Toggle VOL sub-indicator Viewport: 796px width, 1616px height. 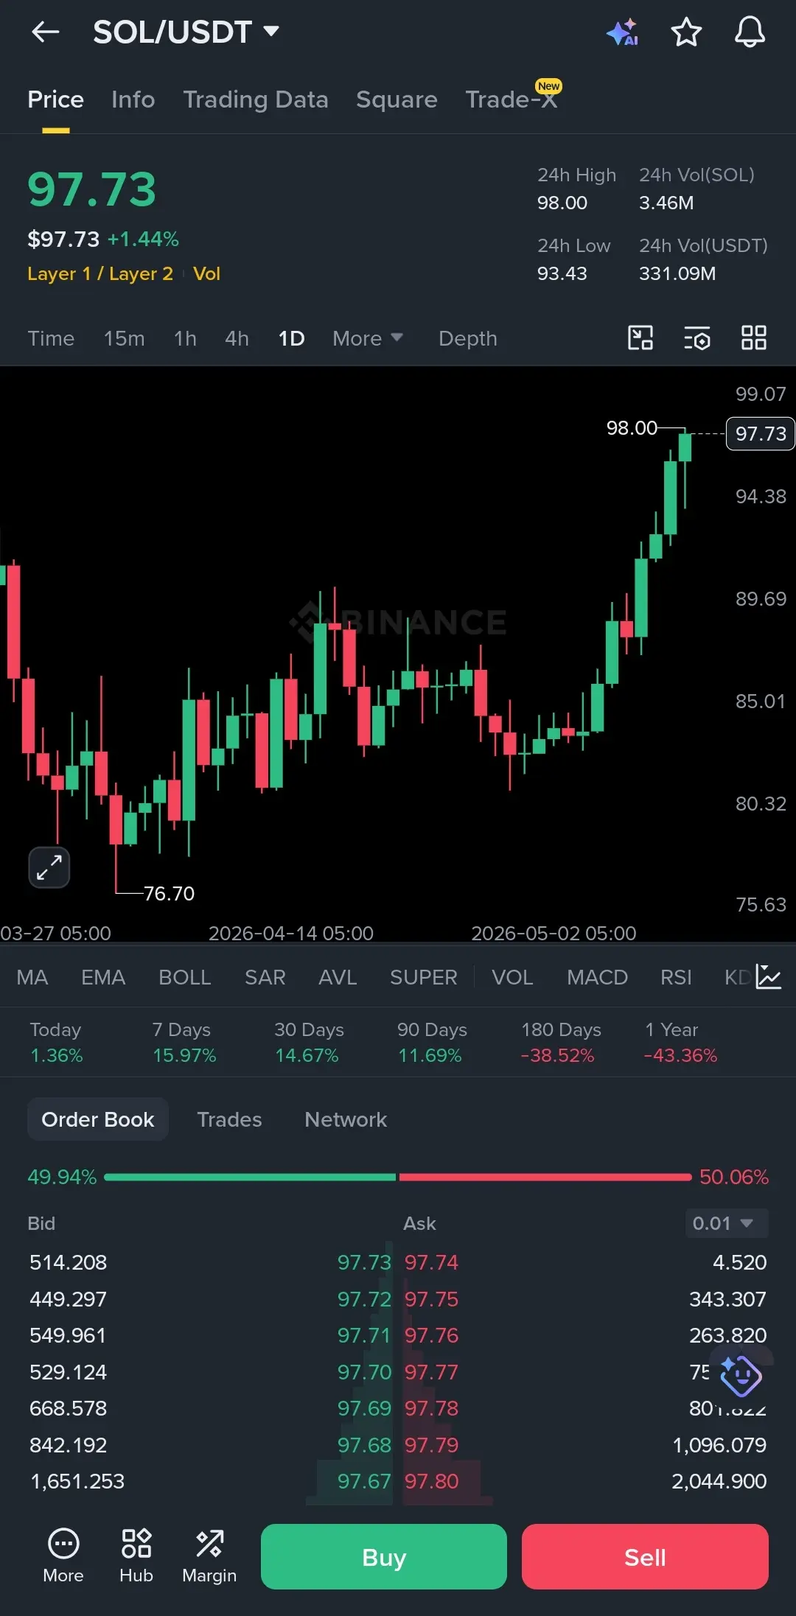click(x=512, y=977)
